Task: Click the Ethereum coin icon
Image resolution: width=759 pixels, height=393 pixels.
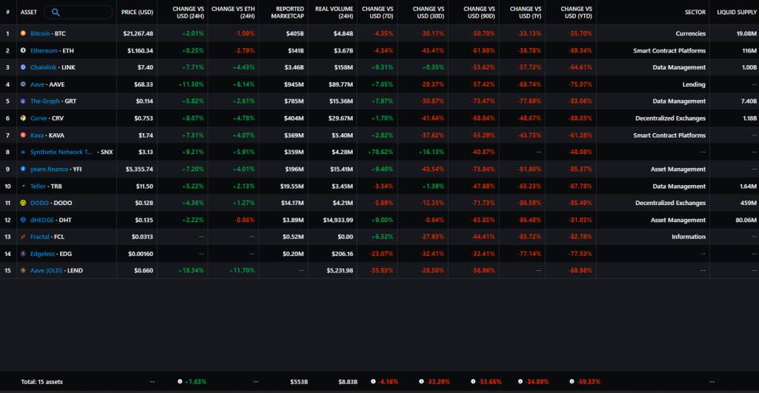Action: 23,50
